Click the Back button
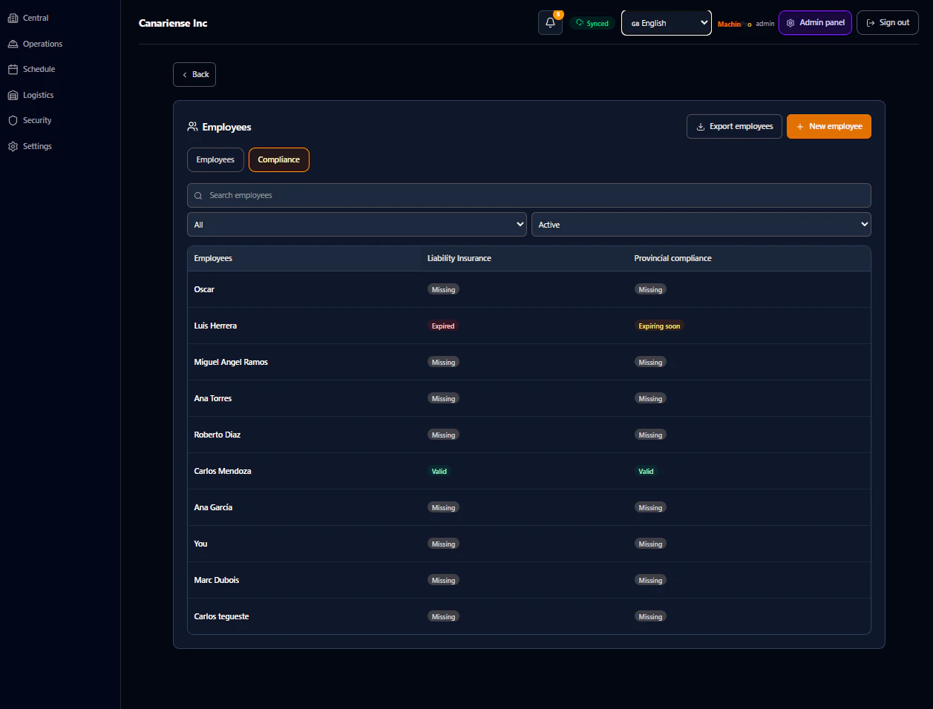 (x=194, y=74)
